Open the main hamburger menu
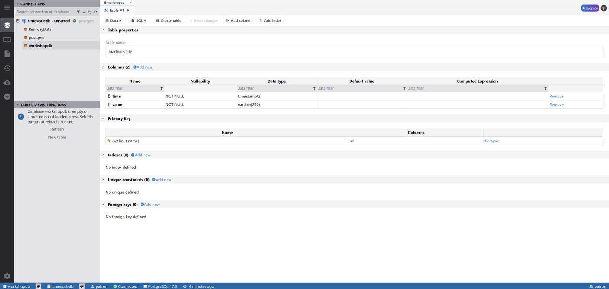Image resolution: width=609 pixels, height=289 pixels. tap(7, 7)
